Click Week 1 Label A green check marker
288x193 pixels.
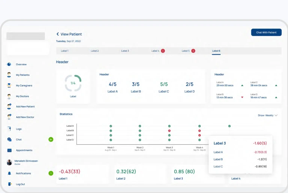111,126
